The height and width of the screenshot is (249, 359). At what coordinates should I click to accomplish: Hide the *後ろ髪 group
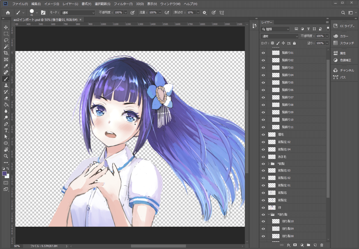pyautogui.click(x=263, y=215)
